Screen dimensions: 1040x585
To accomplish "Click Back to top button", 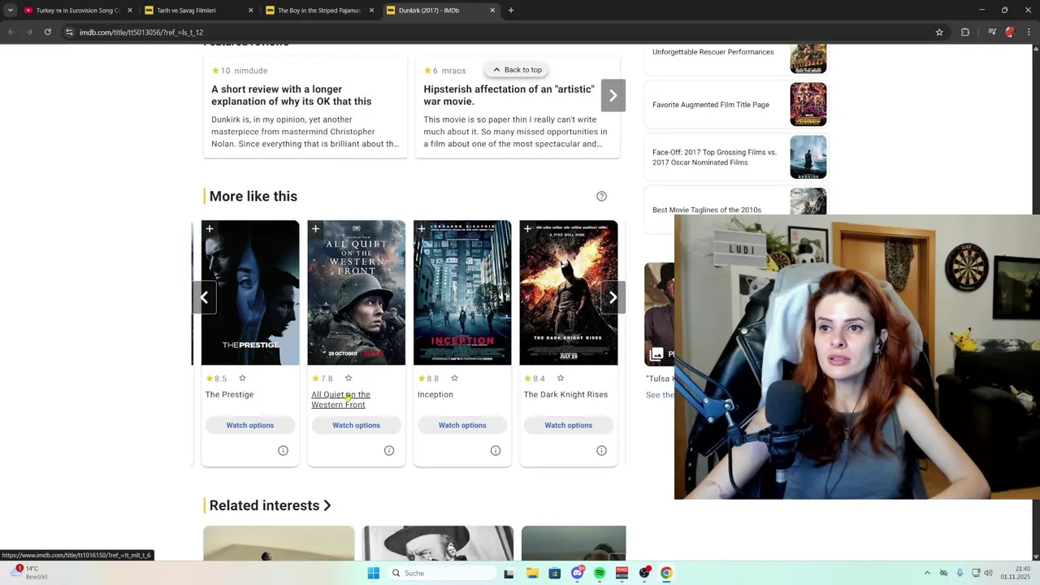I will tap(517, 70).
